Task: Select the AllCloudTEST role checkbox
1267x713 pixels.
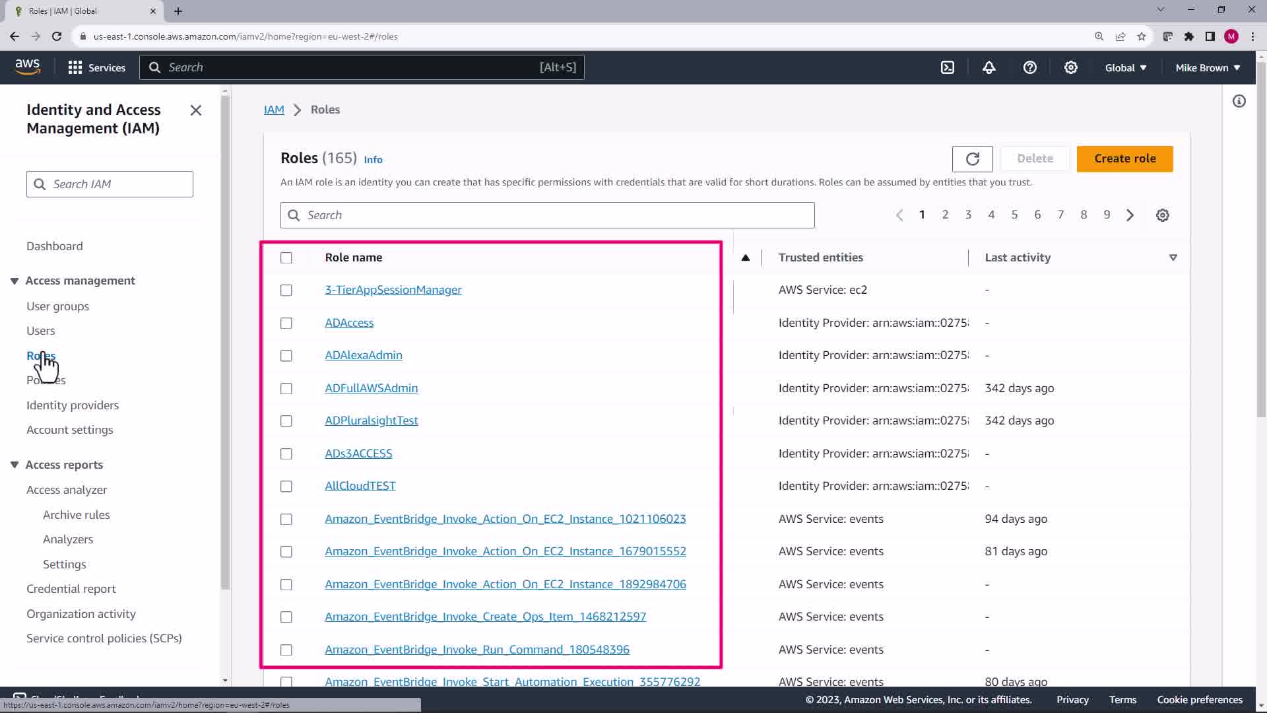Action: (x=286, y=487)
